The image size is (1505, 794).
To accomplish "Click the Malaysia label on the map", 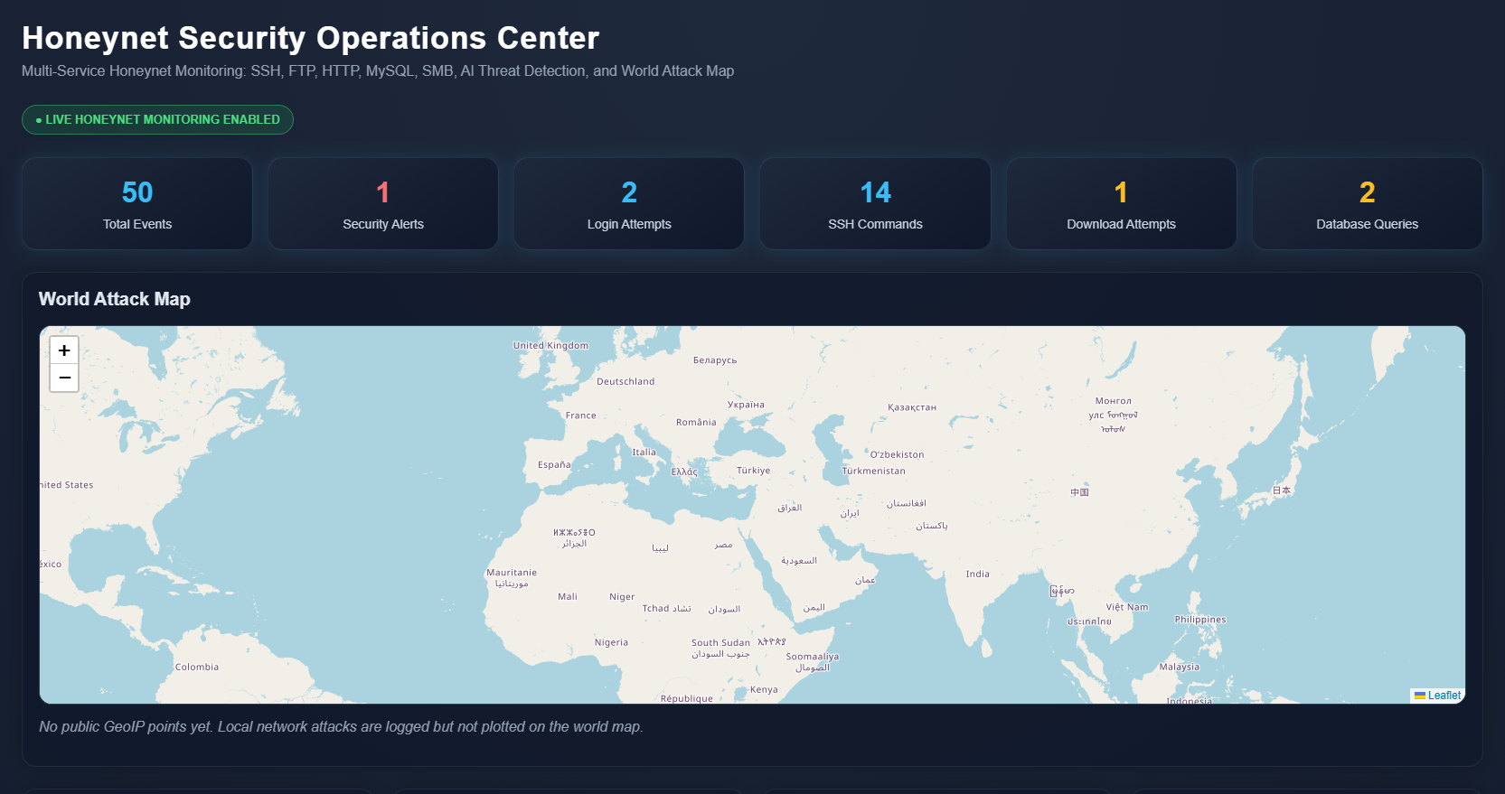I will click(1180, 668).
